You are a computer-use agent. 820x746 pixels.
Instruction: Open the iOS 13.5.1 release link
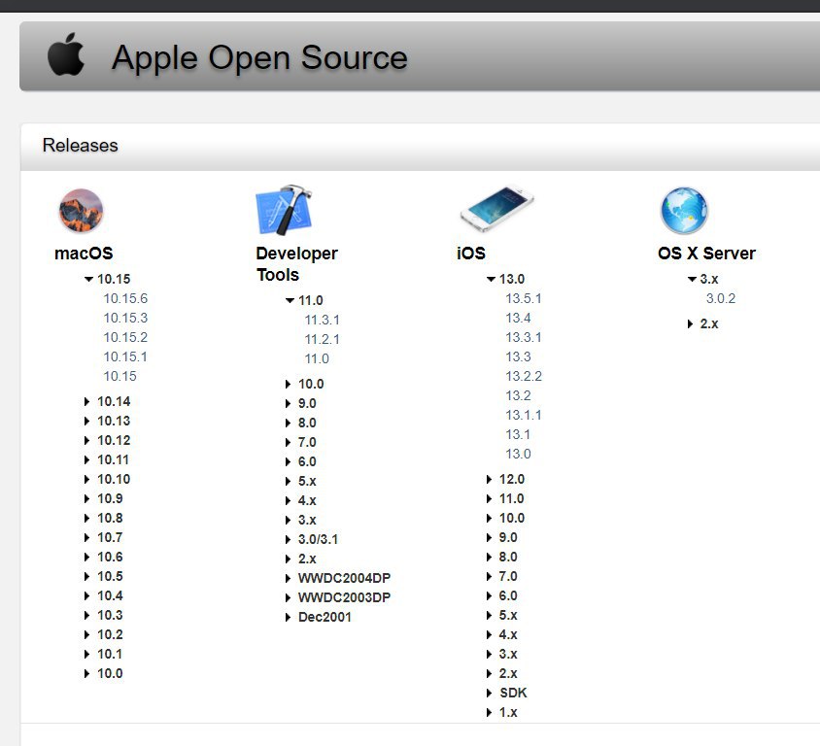tap(524, 298)
